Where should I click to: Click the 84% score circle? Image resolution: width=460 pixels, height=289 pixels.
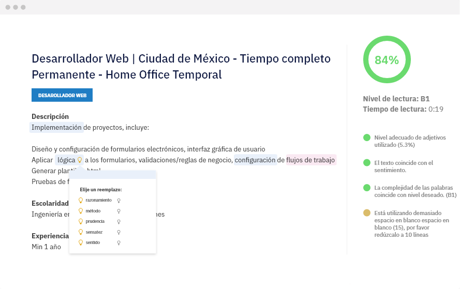[387, 60]
